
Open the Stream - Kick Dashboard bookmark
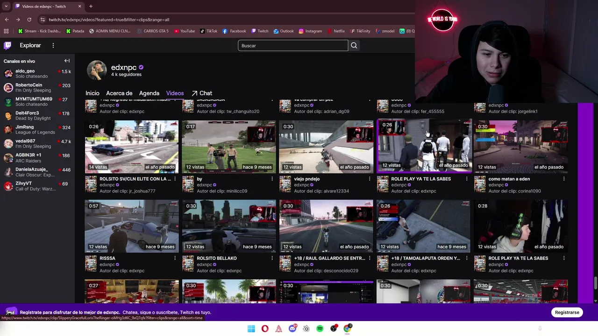point(39,31)
